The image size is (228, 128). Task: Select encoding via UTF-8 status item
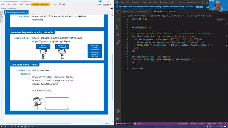[x=202, y=124]
